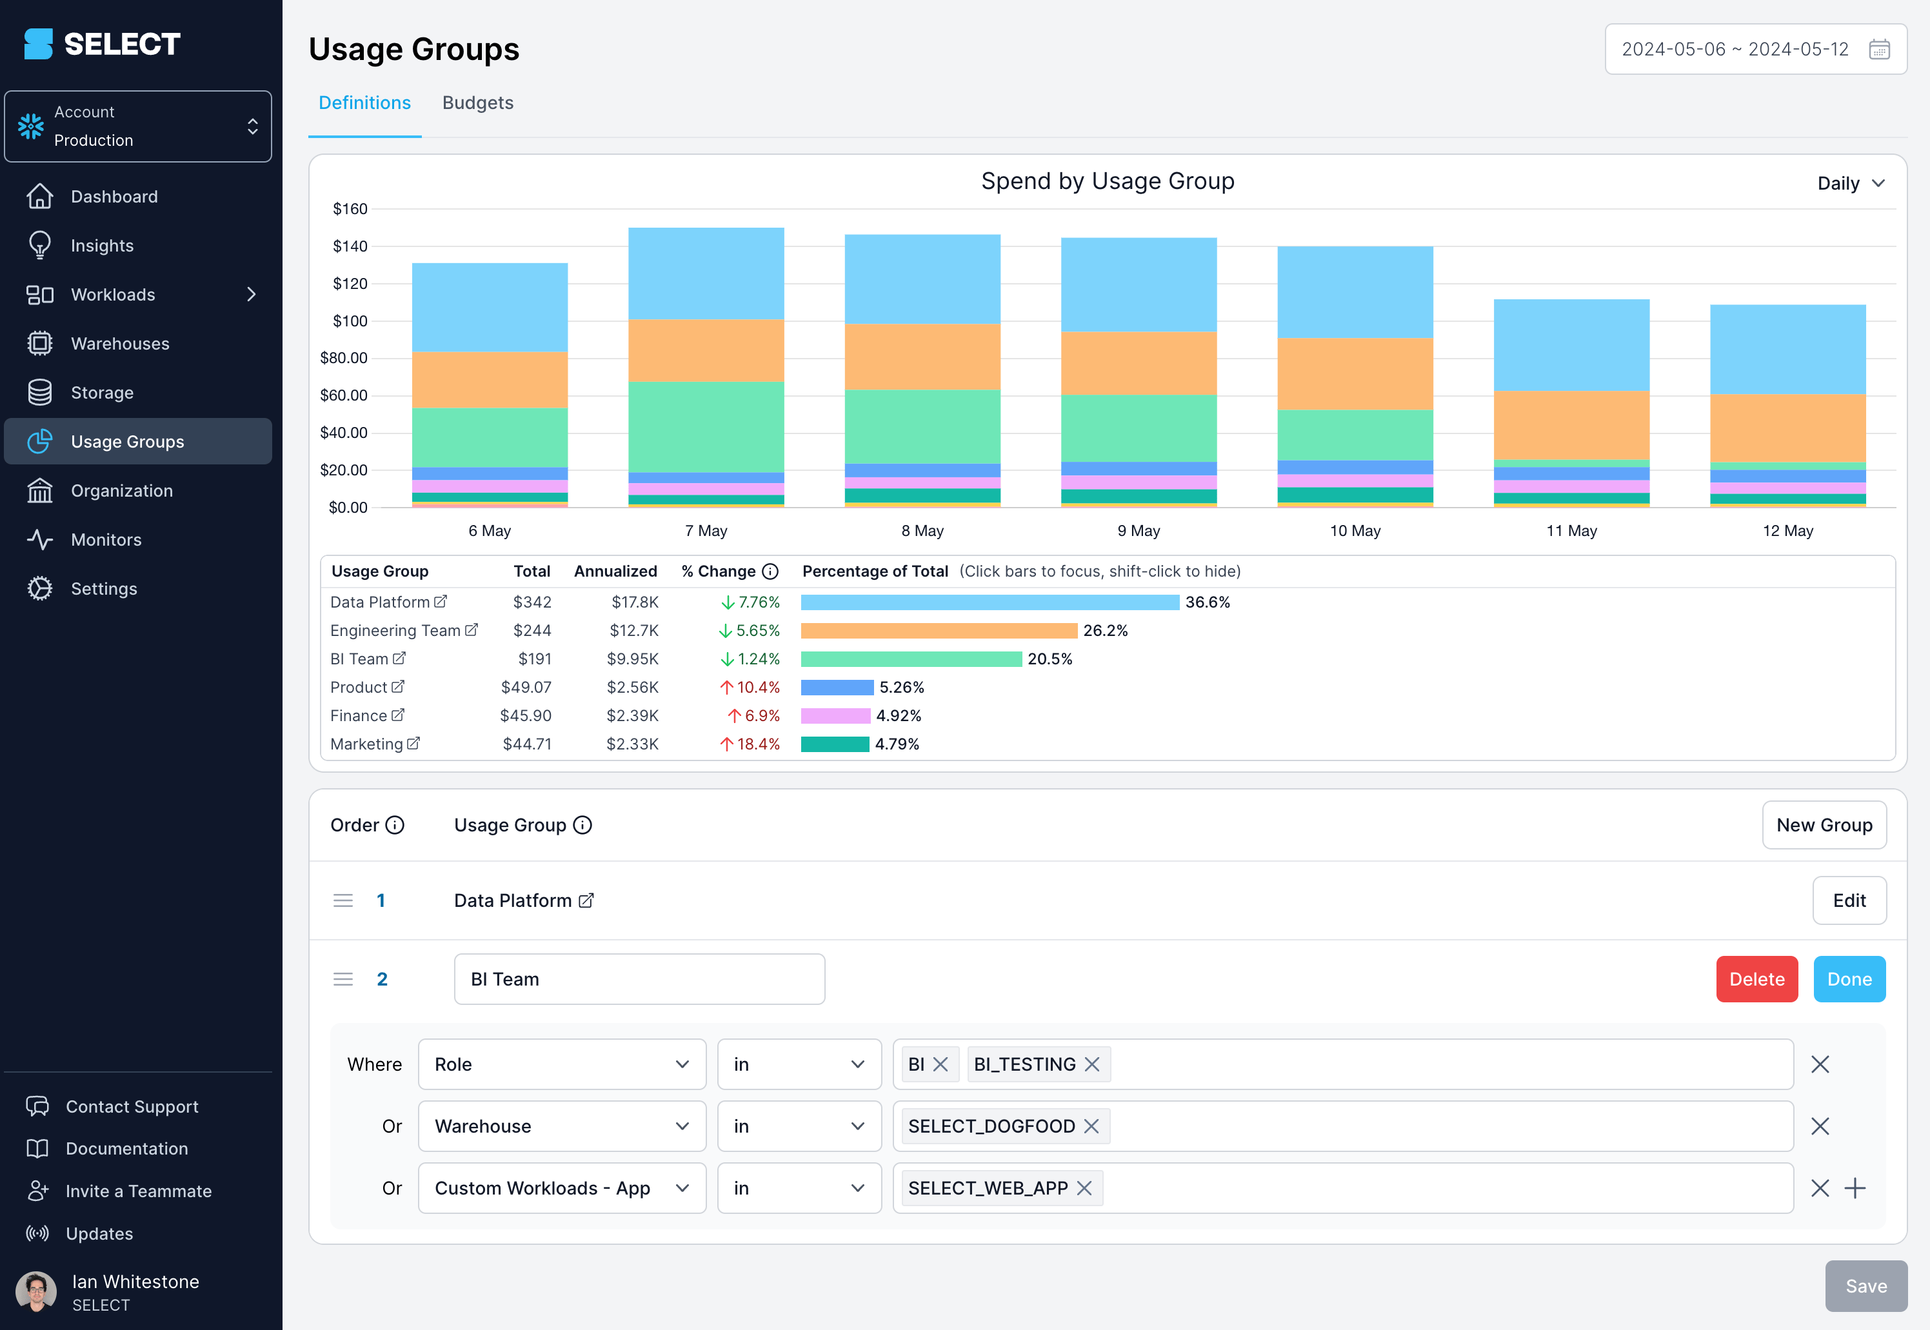Select the Monitors activity icon
The image size is (1930, 1330).
[x=40, y=539]
